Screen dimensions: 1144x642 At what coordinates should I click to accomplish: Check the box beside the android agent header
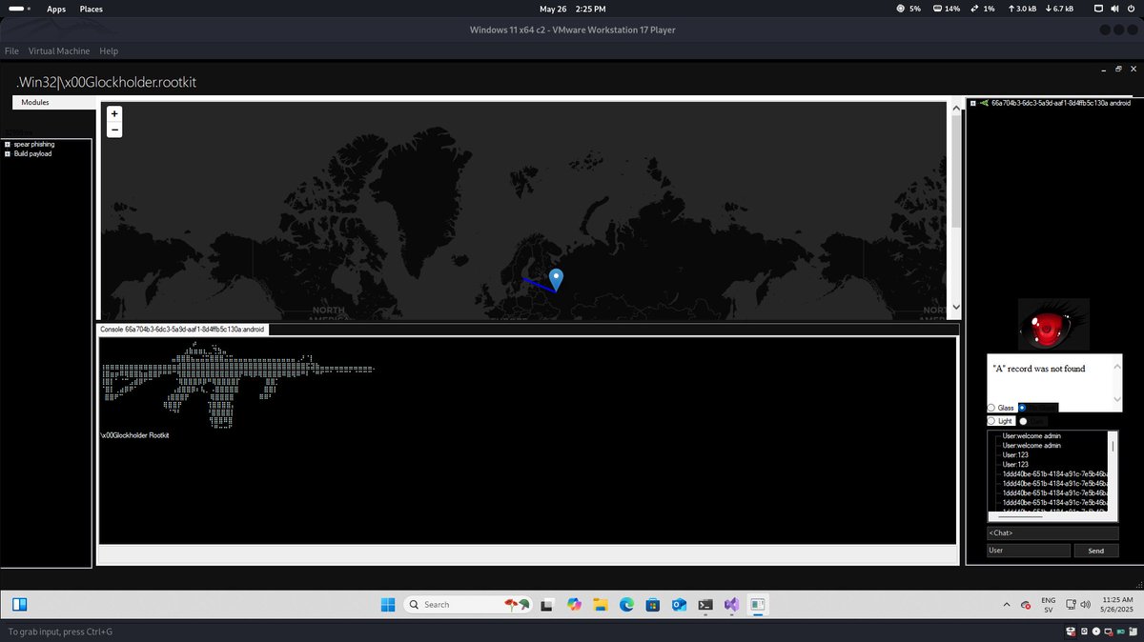point(971,102)
